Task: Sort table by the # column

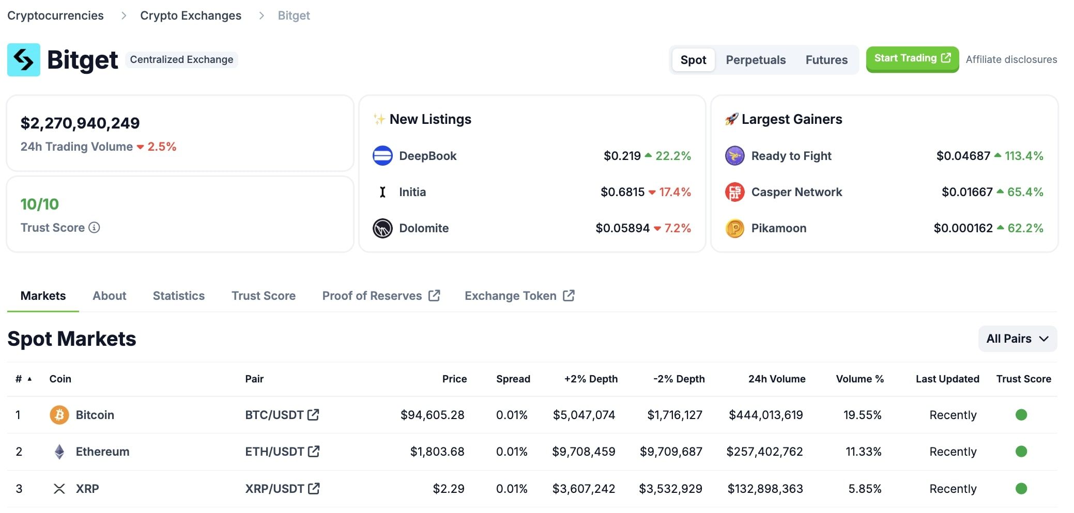Action: tap(23, 379)
